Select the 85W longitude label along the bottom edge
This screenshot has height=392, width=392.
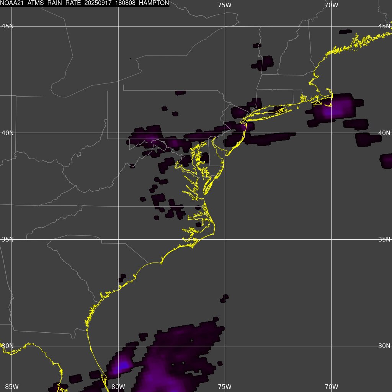[x=12, y=387]
